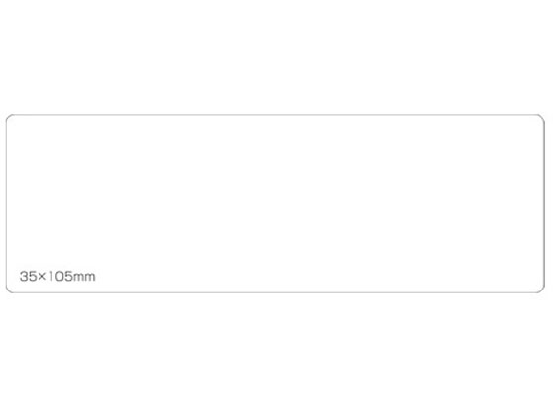Click the digit 3 starting the size text

coord(24,276)
